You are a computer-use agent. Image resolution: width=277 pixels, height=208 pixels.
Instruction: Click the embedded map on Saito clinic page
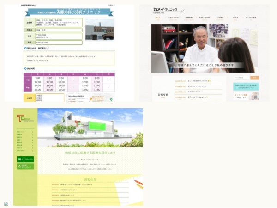90,98
